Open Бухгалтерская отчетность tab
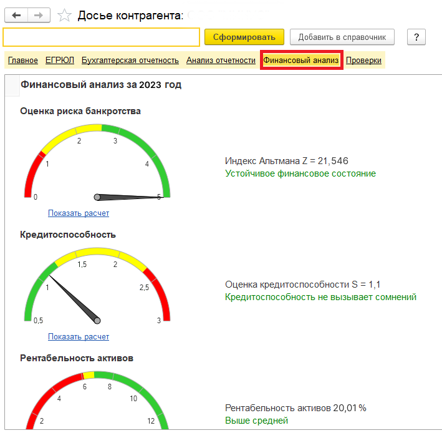The height and width of the screenshot is (433, 442). [x=130, y=60]
